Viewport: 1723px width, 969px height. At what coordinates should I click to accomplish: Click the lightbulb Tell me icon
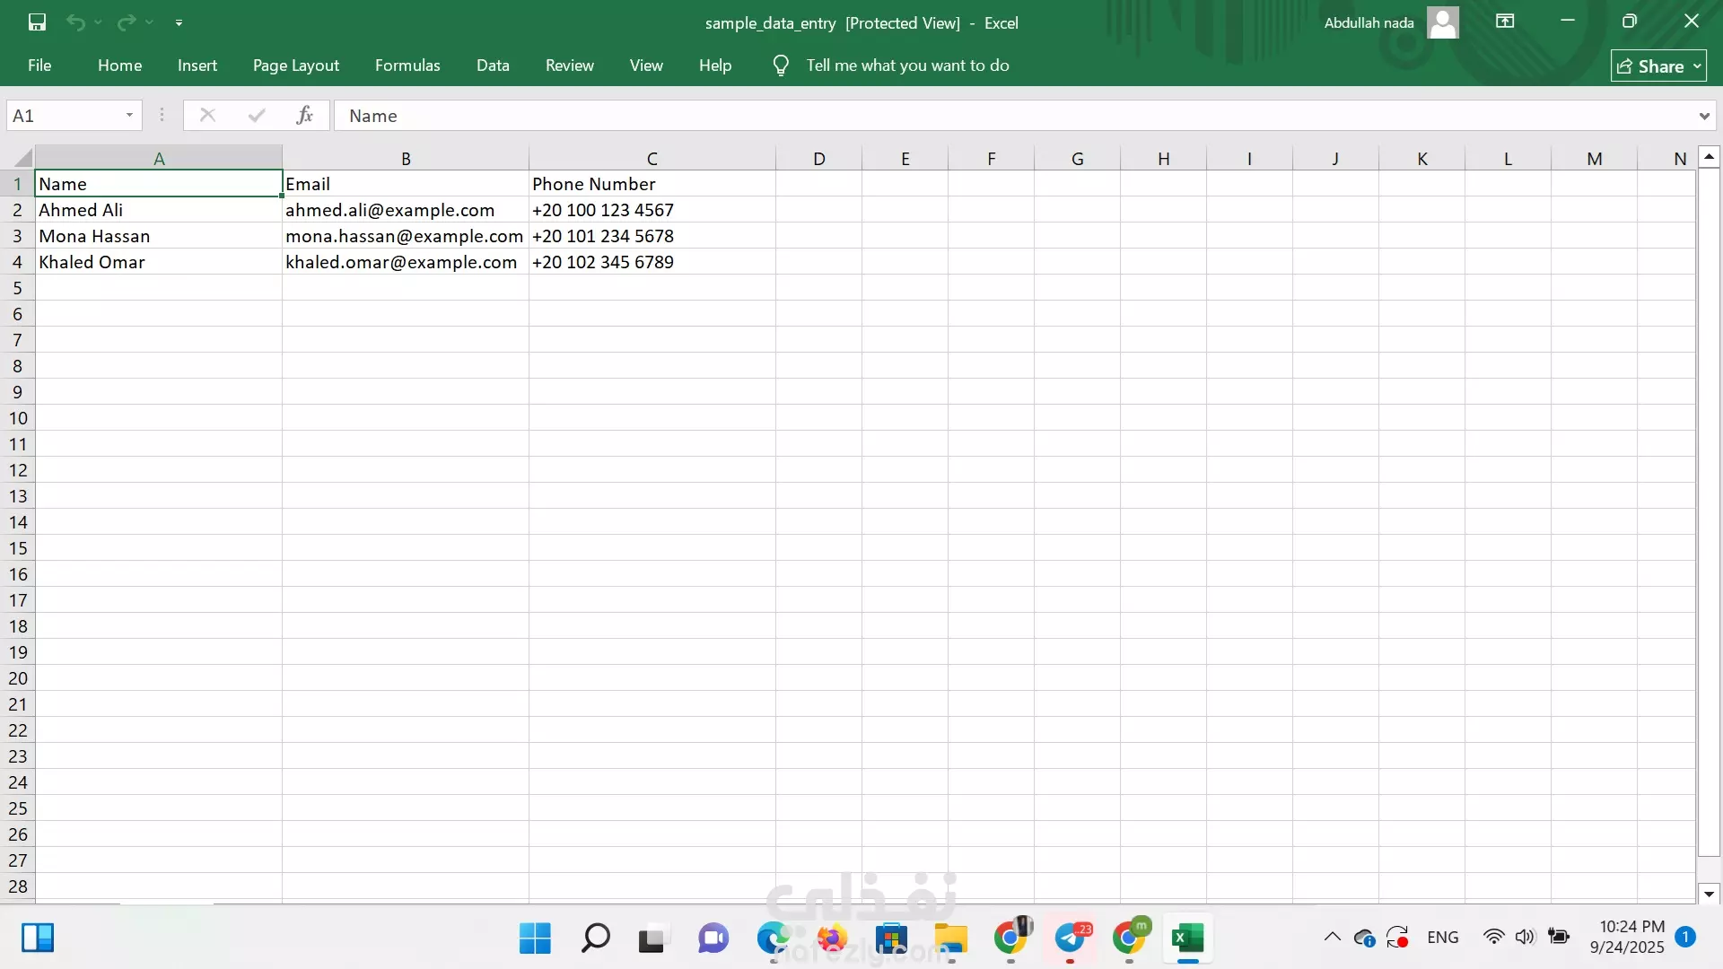point(781,65)
